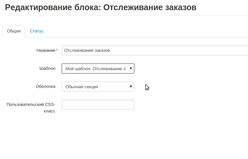Expand the "Оболочка" dropdown list
This screenshot has height=159, width=248.
tap(98, 87)
